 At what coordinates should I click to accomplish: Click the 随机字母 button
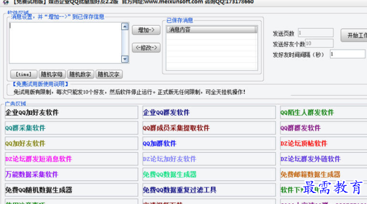click(52, 75)
